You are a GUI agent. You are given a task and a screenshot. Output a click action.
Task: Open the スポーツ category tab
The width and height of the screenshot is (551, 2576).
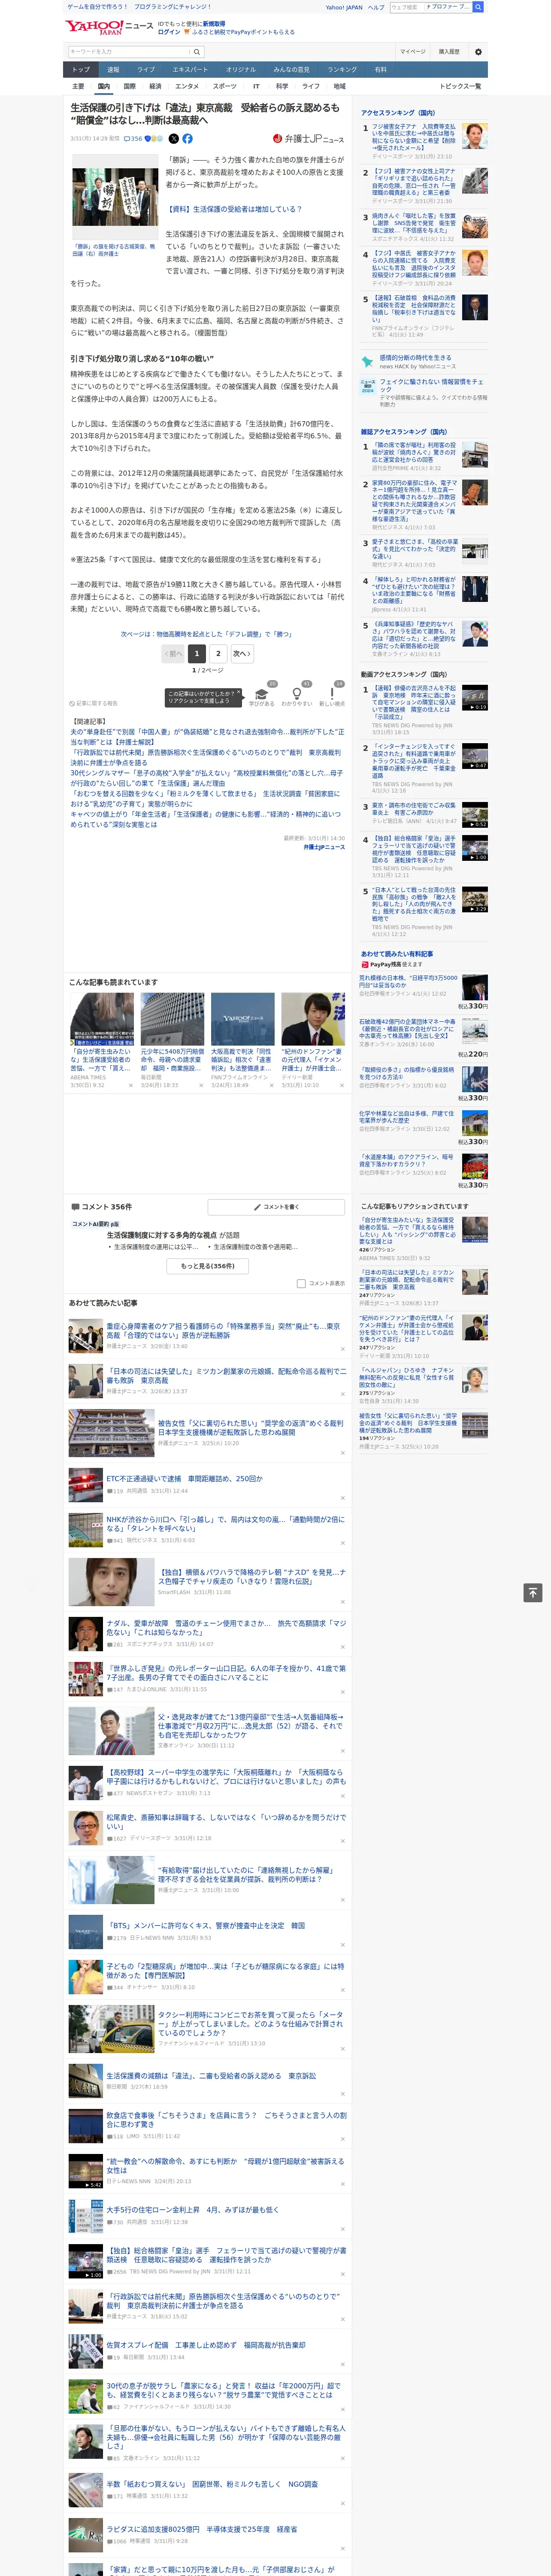[224, 86]
